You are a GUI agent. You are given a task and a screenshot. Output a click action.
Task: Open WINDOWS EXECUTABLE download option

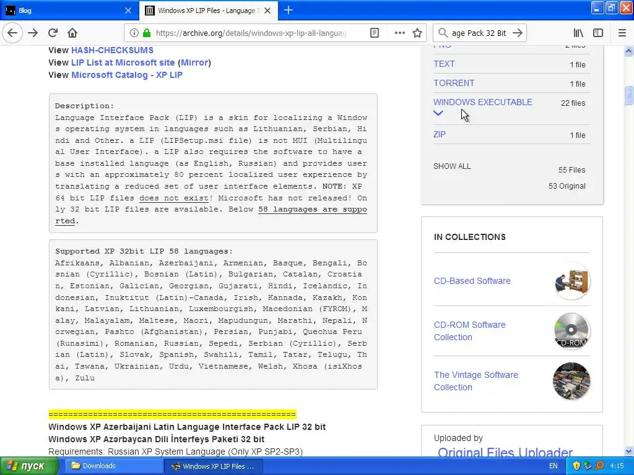click(483, 102)
